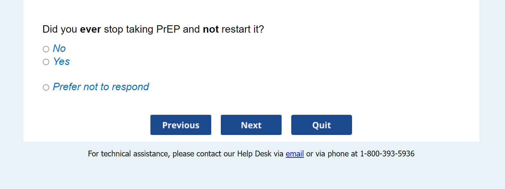Screen dimensions: 505x189
Task: Click the word "PrEP" in the question
Action: tap(168, 29)
